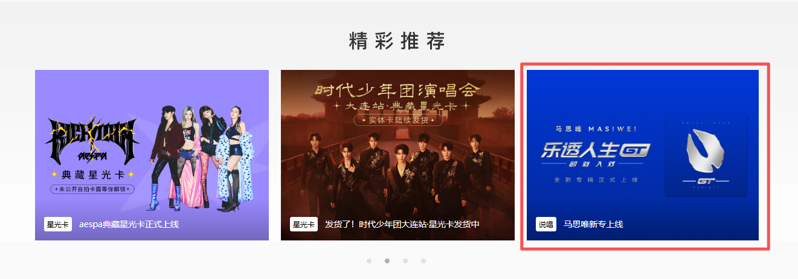This screenshot has height=279, width=798.
Task: Click the silver album cover emblem
Action: pyautogui.click(x=706, y=155)
